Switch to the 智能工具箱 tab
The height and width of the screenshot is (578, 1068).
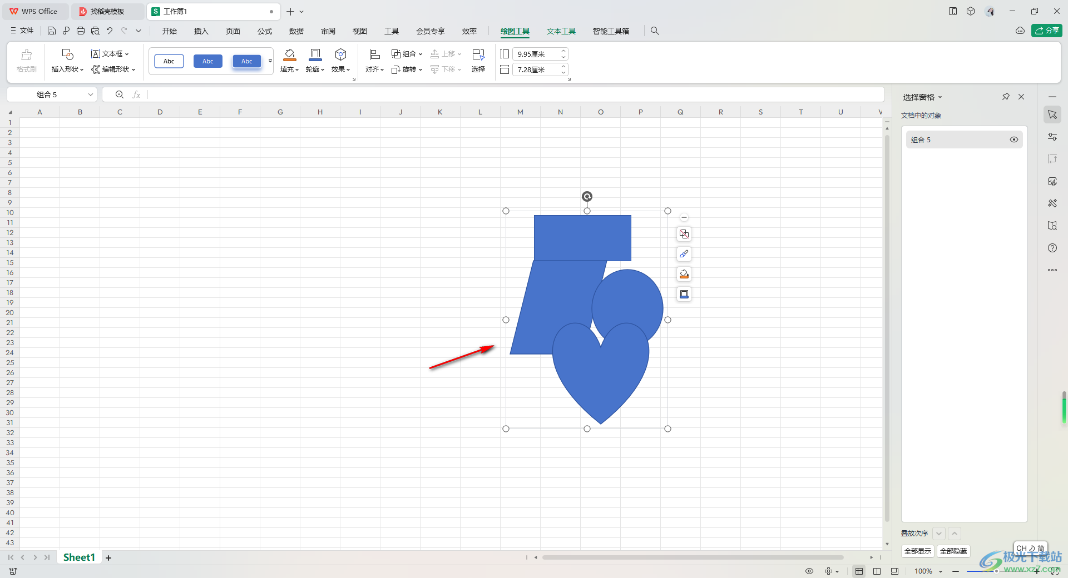click(611, 31)
